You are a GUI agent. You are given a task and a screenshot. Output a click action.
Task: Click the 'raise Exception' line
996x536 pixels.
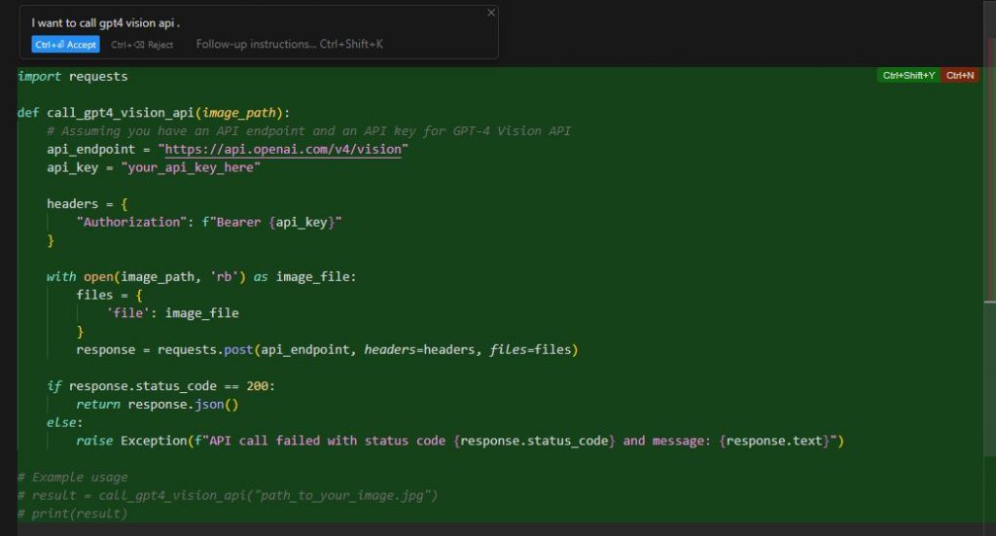[x=460, y=441]
